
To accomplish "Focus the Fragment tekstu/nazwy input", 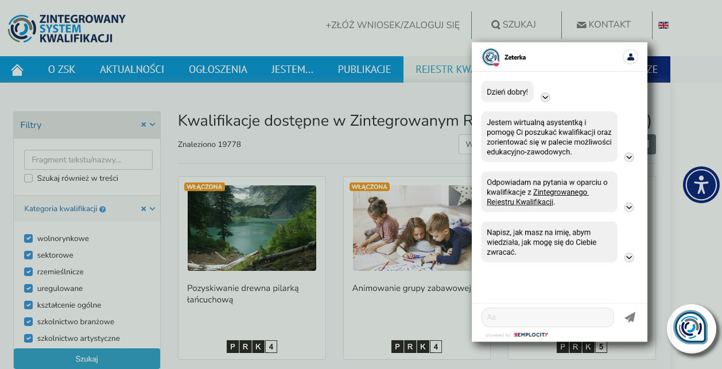I will coord(88,160).
